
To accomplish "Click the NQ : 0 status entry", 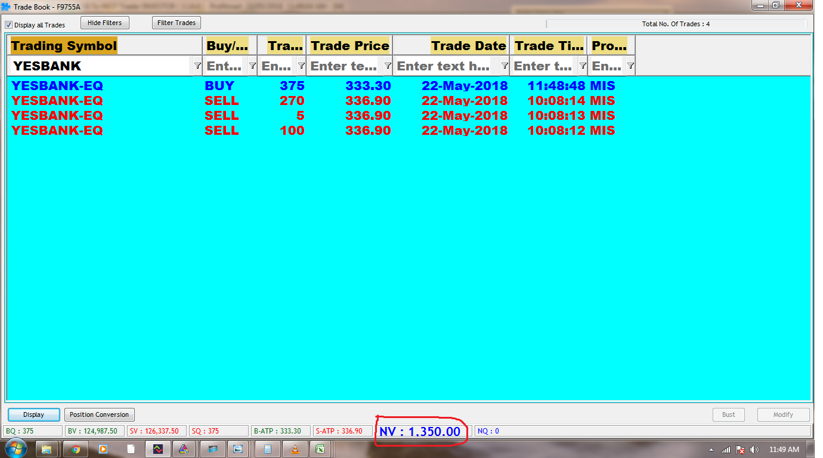I will 643,431.
